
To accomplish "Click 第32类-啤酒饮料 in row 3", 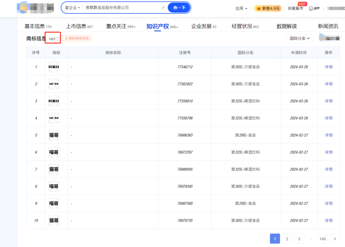I will tap(245, 101).
